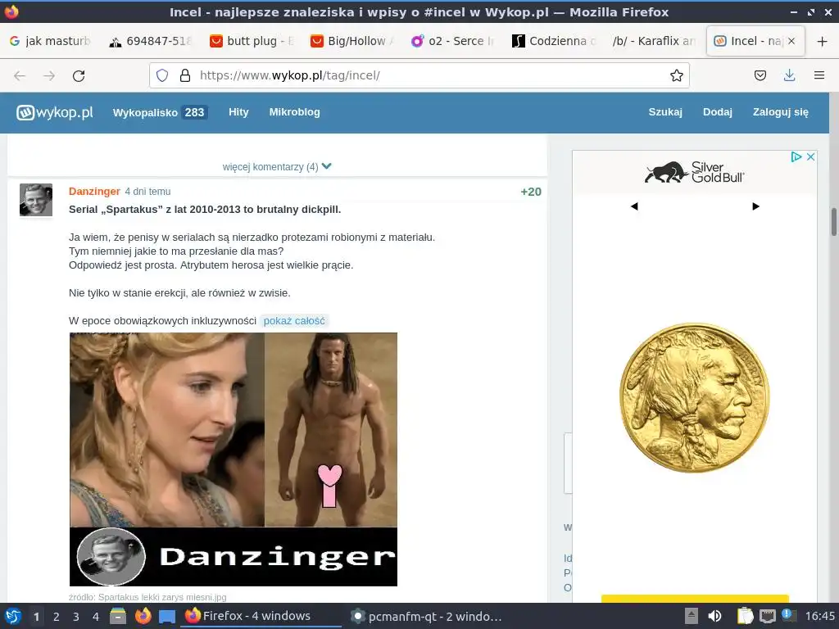Switch to the 'o2 - Serce' tab
The height and width of the screenshot is (629, 839).
click(452, 41)
